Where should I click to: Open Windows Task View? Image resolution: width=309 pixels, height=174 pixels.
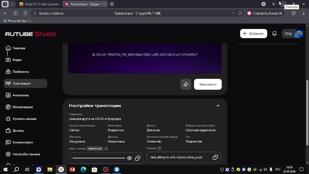click(27, 169)
